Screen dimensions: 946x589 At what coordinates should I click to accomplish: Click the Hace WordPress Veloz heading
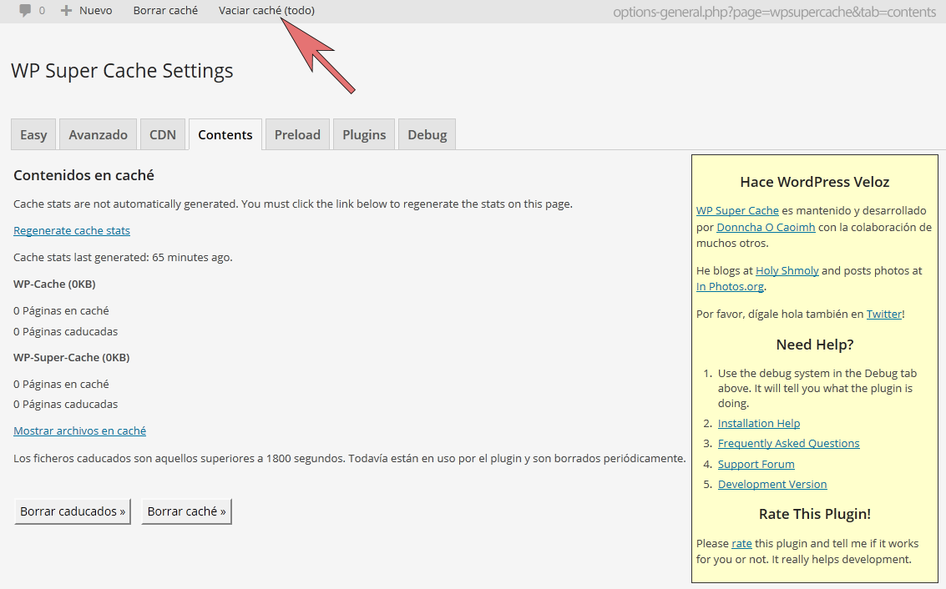click(814, 182)
